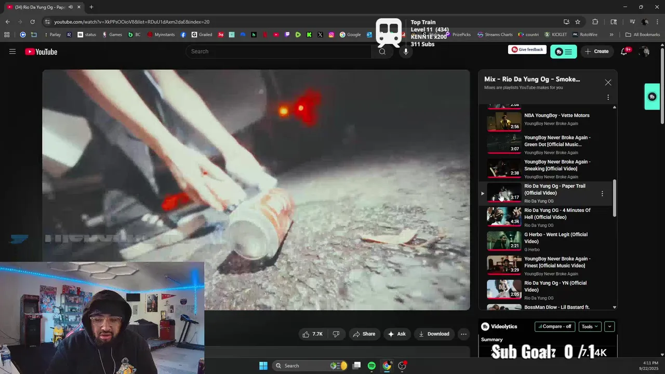Open the account avatar menu

(x=645, y=51)
